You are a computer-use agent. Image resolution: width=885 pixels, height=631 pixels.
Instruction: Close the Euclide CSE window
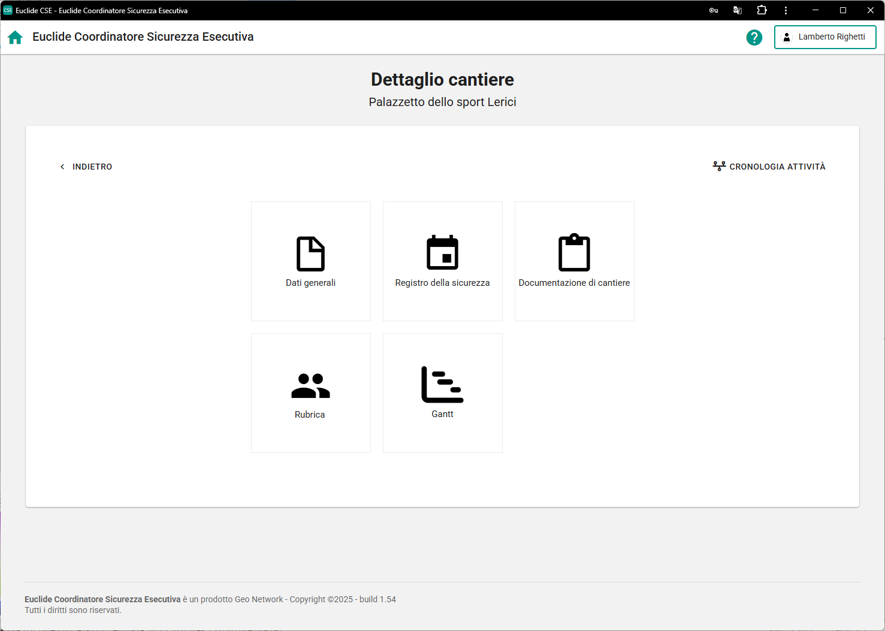(871, 10)
